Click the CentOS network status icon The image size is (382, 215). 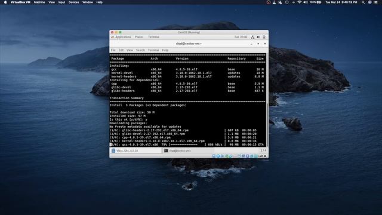click(x=252, y=37)
